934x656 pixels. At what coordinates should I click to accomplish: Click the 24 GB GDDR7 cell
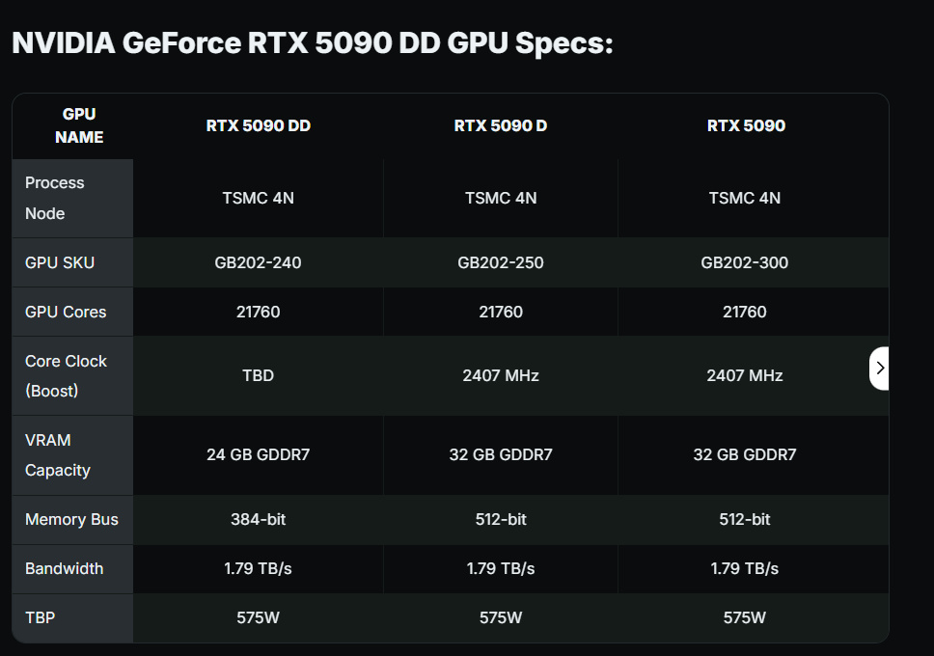tap(258, 454)
